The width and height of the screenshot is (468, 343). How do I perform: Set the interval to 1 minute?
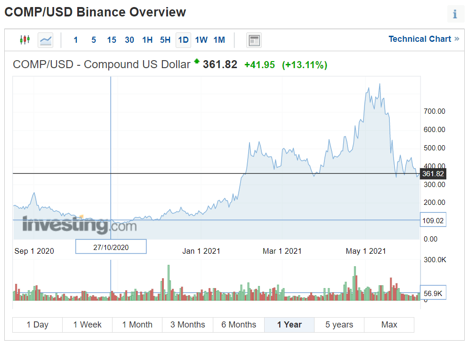coord(75,40)
